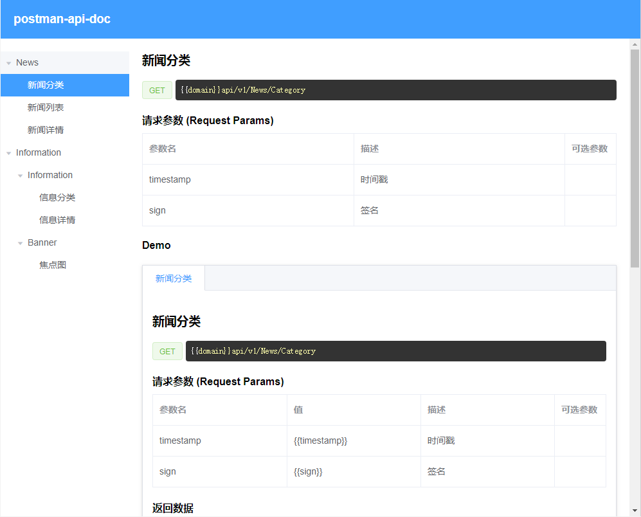Viewport: 641px width, 517px height.
Task: Select 新闻分类 in the sidebar
Action: tap(45, 85)
